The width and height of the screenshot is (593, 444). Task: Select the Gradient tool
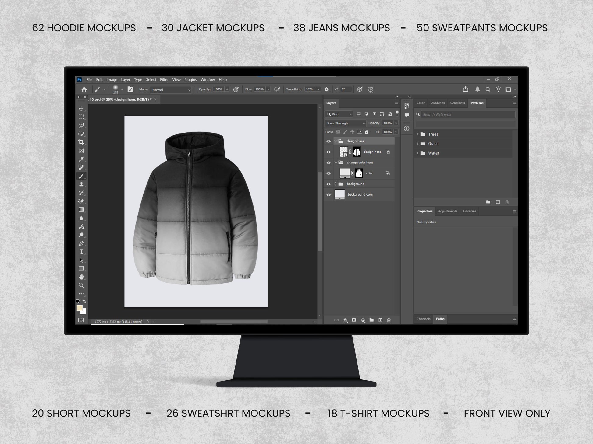[81, 209]
